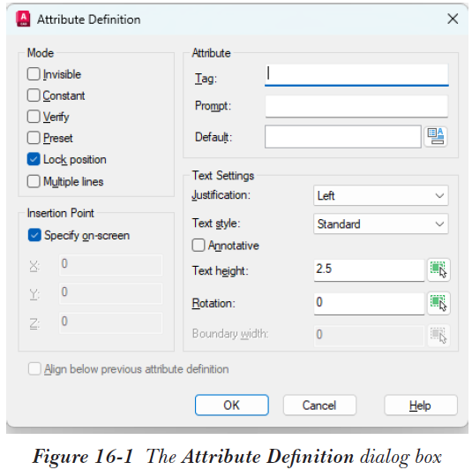The image size is (472, 470).
Task: Click the Help button
Action: [x=421, y=405]
